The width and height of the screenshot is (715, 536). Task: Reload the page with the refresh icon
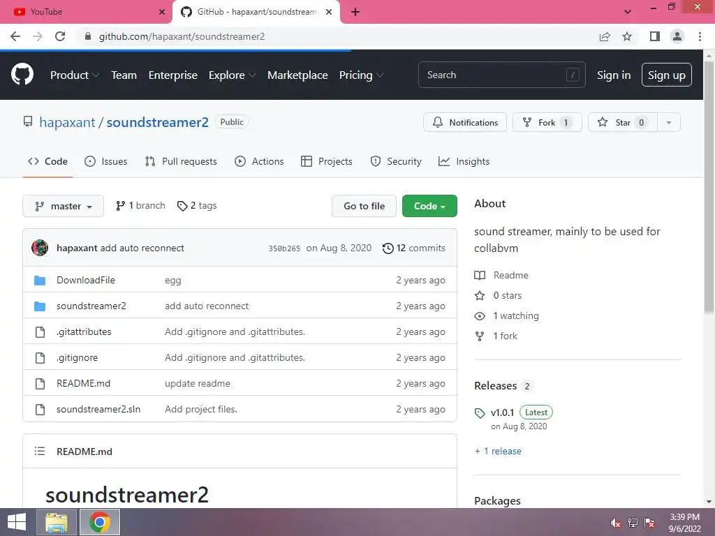60,36
